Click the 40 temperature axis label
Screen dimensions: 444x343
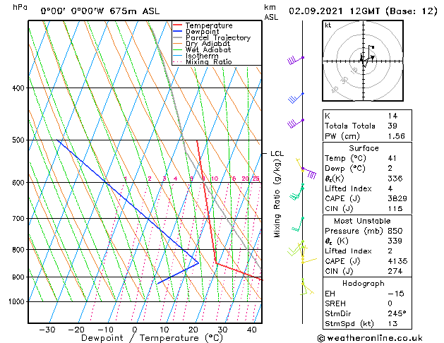(x=252, y=330)
